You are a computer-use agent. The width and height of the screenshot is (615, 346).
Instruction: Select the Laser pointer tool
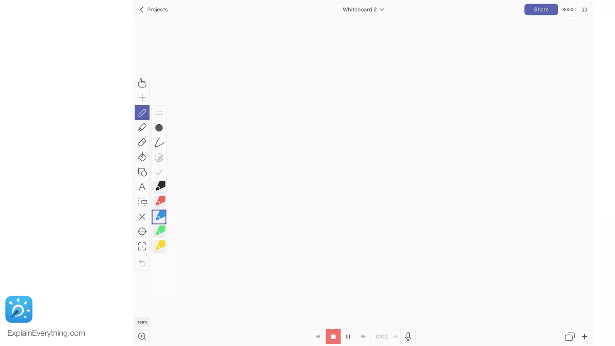(x=142, y=231)
